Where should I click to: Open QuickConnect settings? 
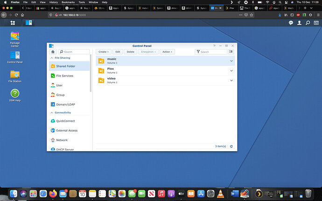70,121
